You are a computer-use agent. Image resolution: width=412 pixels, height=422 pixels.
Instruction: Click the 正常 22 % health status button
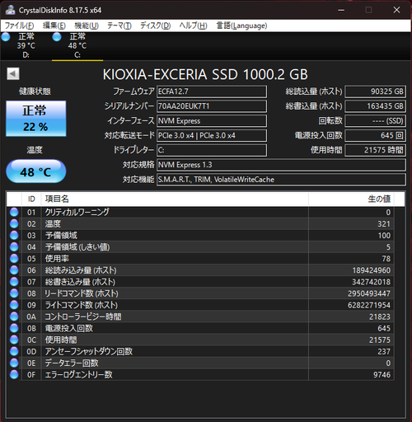36,119
